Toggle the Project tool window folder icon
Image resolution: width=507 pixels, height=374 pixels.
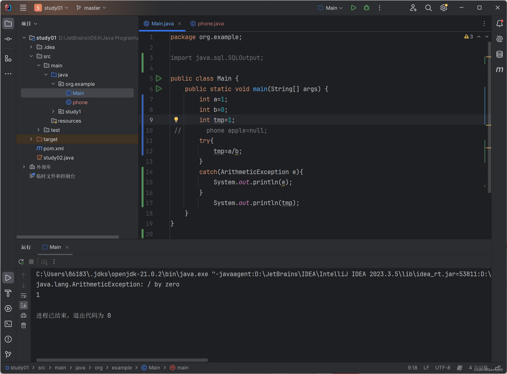pyautogui.click(x=8, y=24)
